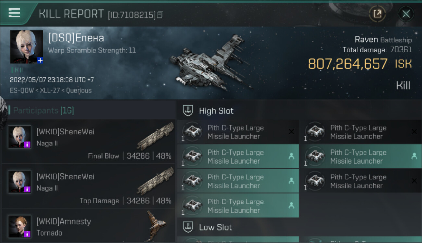Expand the Low Slot section
Image resolution: width=422 pixels, height=243 pixels.
[x=299, y=227]
